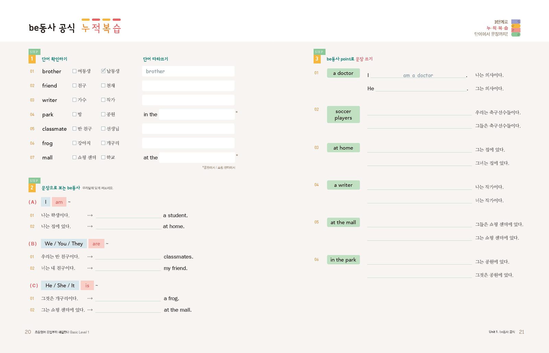This screenshot has height=353, width=549.
Task: Tick the 쇼핑 센터 checkbox for mall
Action: pos(74,157)
